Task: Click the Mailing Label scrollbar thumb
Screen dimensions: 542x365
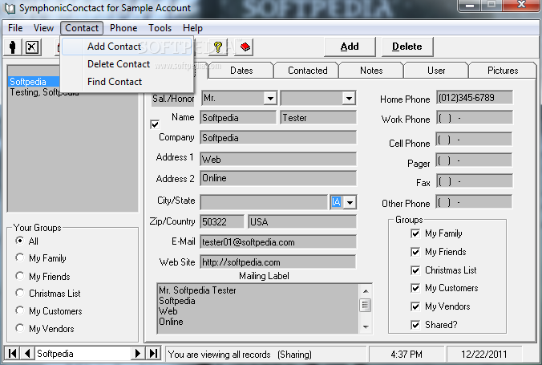Action: point(366,305)
